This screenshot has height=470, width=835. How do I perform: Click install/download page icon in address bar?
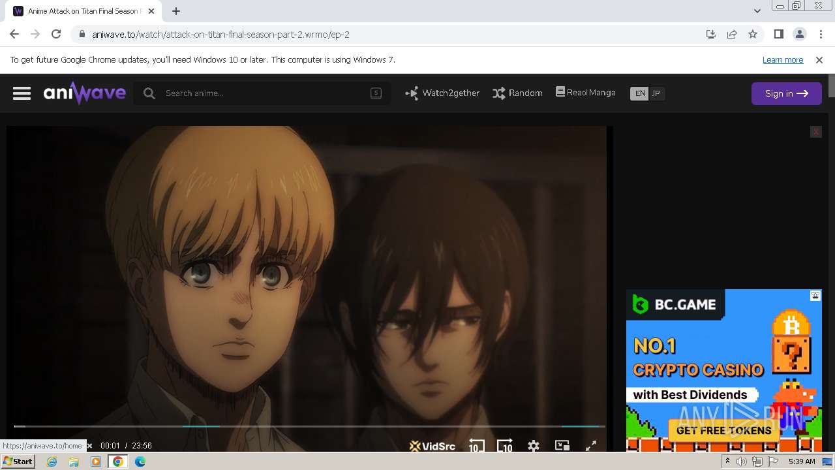tap(711, 35)
